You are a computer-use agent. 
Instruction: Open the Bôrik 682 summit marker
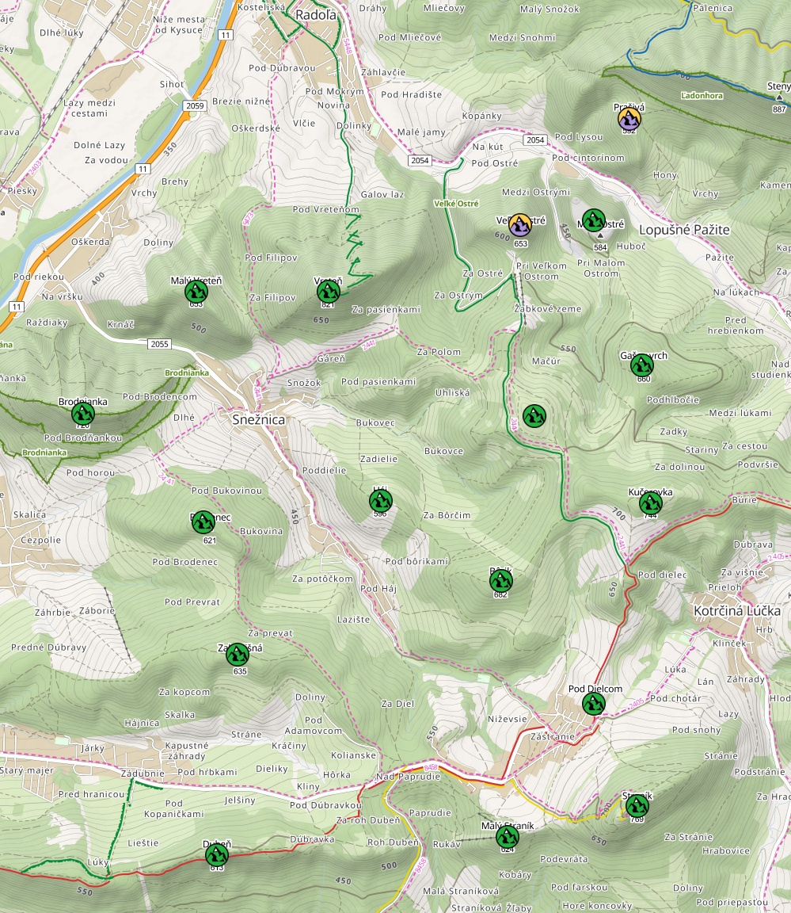(501, 579)
